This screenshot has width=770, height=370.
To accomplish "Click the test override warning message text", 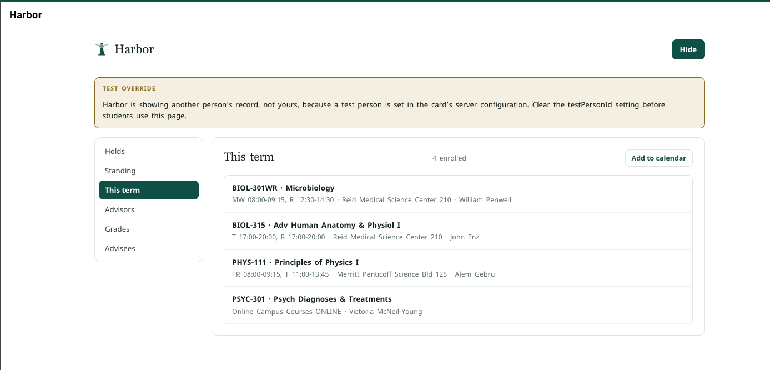I will click(x=384, y=110).
